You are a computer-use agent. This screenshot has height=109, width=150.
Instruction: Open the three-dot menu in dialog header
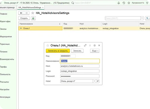90,45
